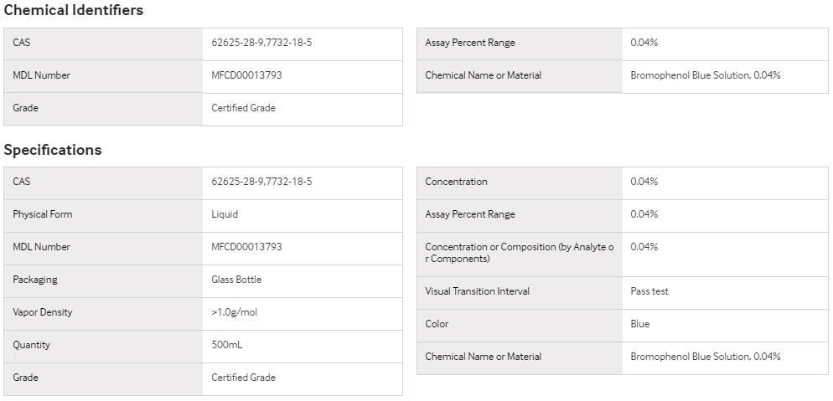The image size is (833, 401).
Task: Click Chemical Name or Material label in Specifications
Action: pos(483,357)
